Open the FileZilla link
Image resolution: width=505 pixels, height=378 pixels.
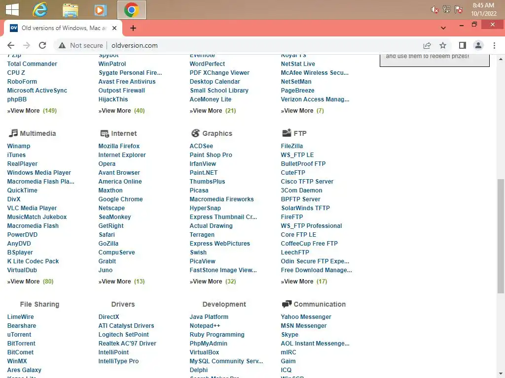click(292, 146)
